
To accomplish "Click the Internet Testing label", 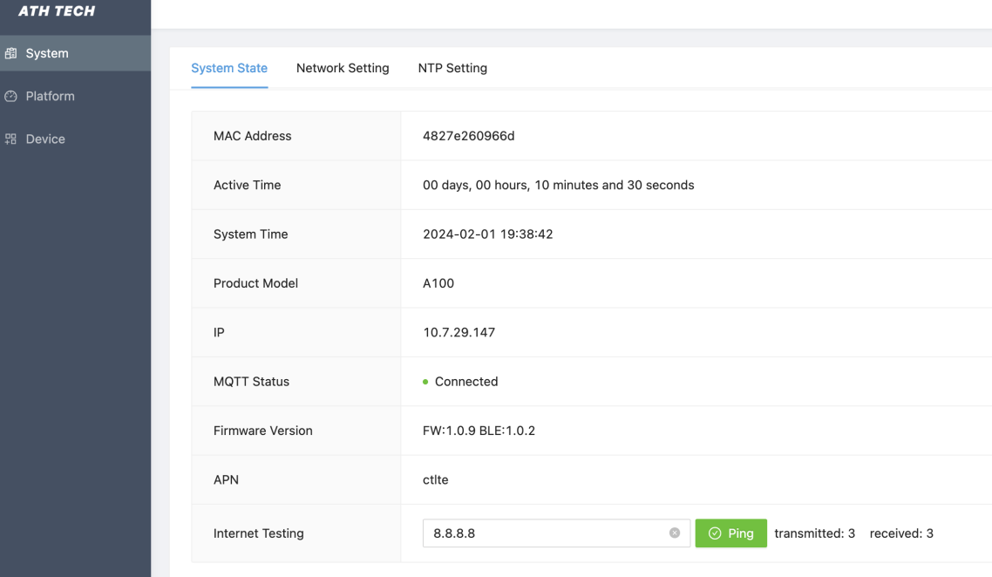I will coord(258,533).
